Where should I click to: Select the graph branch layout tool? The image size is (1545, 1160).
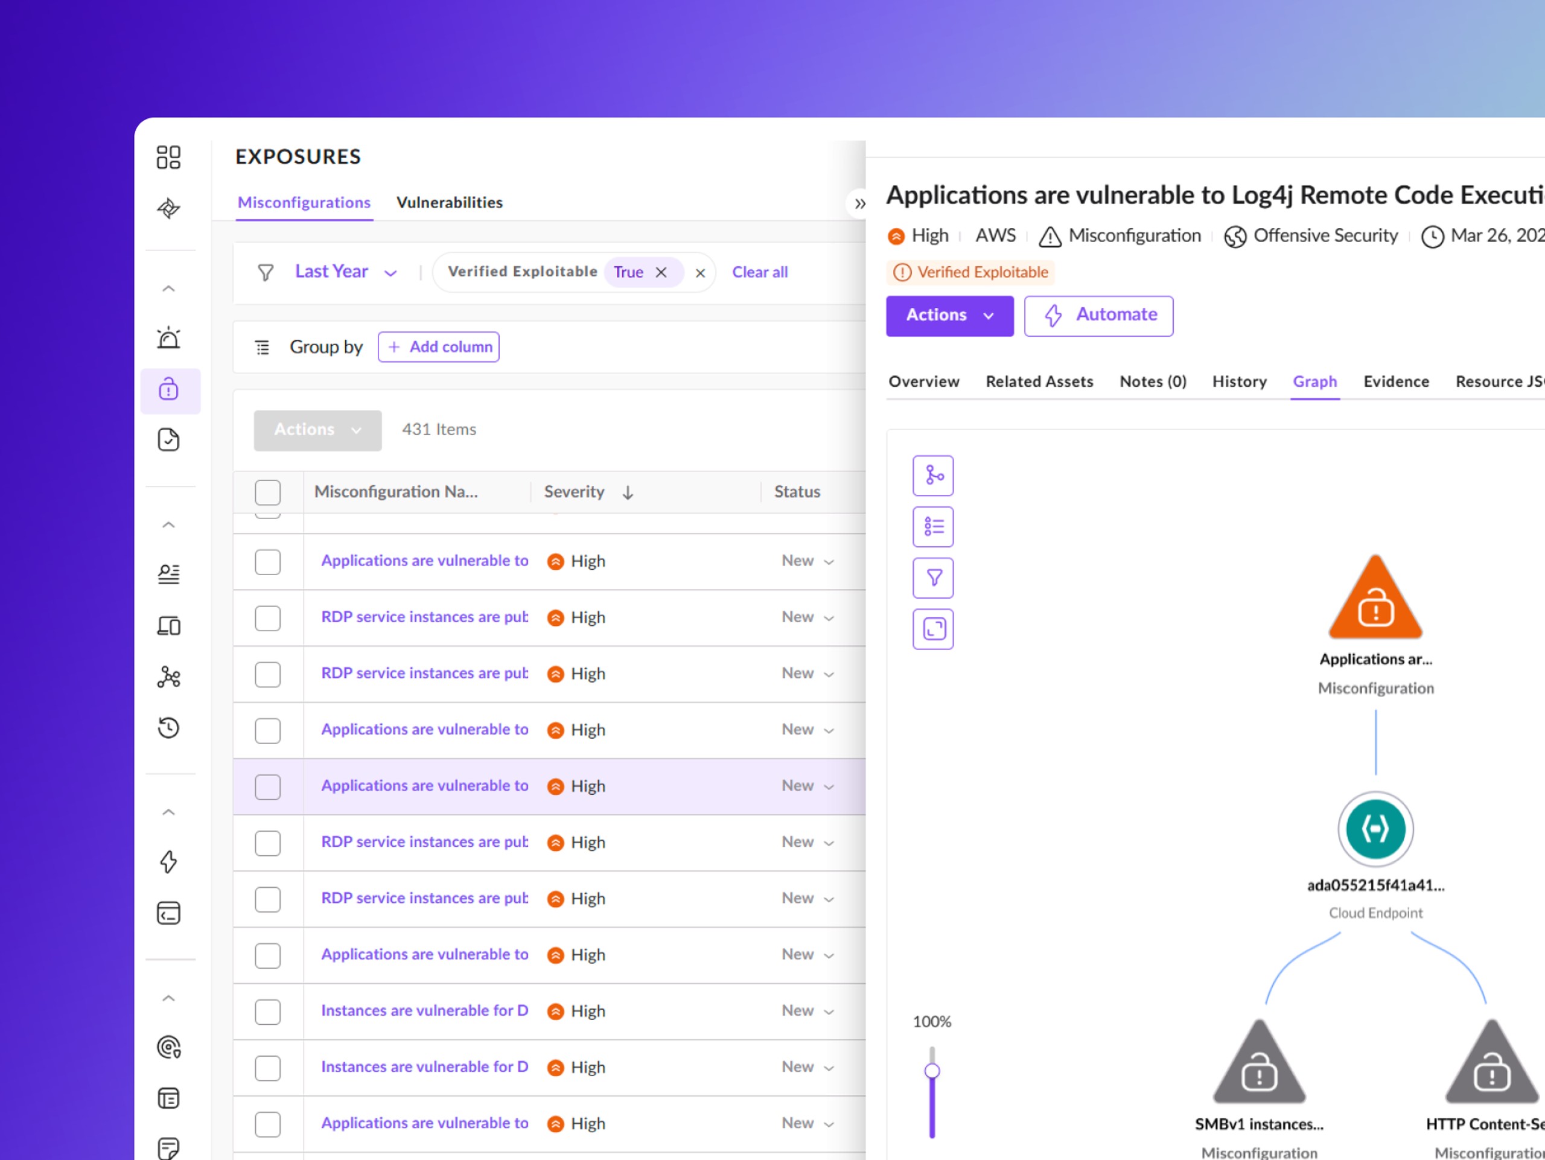pyautogui.click(x=933, y=476)
